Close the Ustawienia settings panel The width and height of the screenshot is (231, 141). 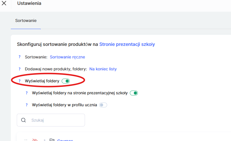tap(4, 4)
